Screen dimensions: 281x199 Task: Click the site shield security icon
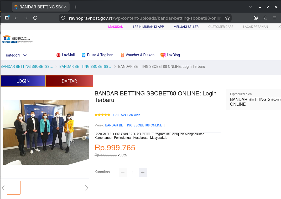click(x=63, y=18)
